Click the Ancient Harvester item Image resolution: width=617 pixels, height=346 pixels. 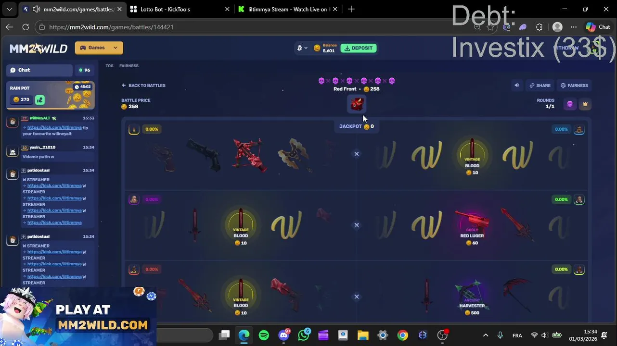[x=472, y=297]
